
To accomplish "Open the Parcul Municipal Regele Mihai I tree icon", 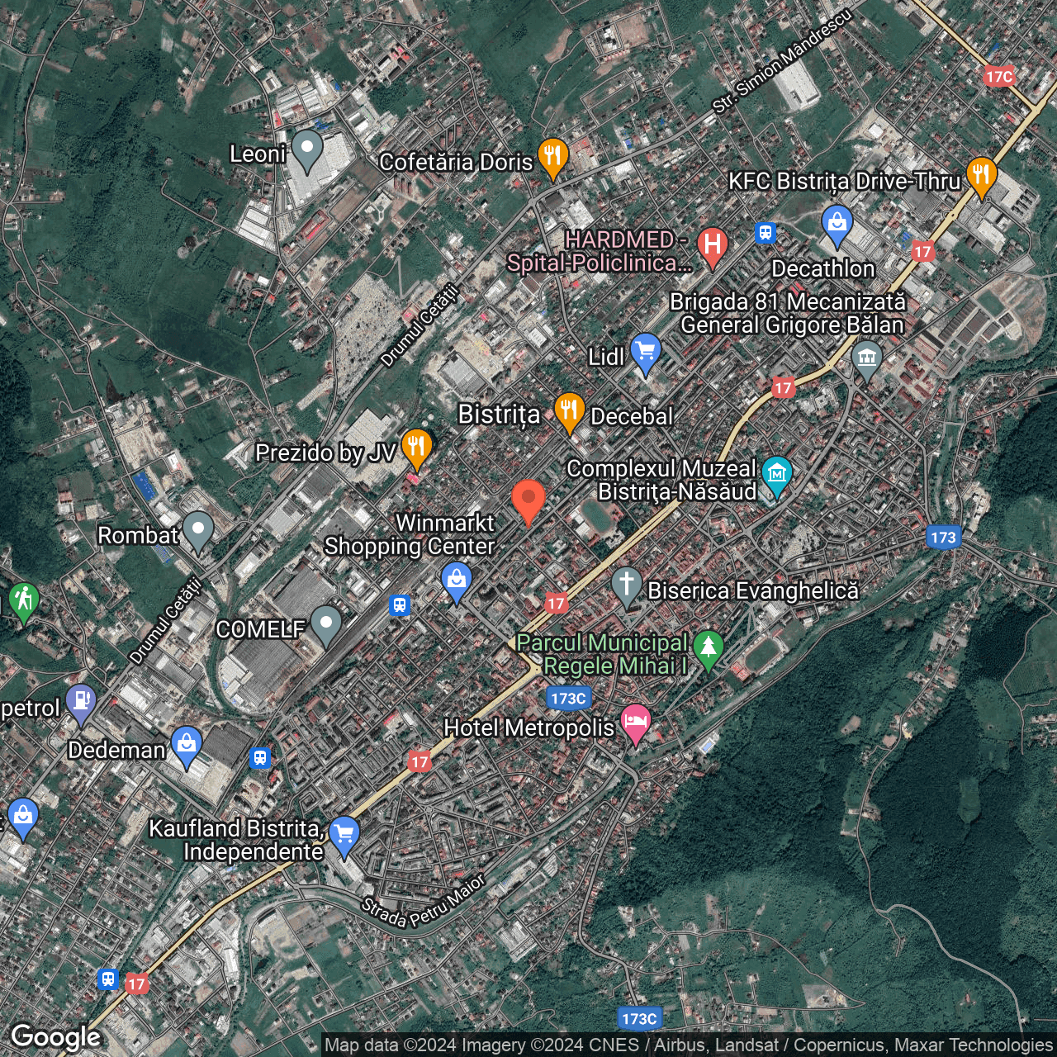I will coord(709,647).
